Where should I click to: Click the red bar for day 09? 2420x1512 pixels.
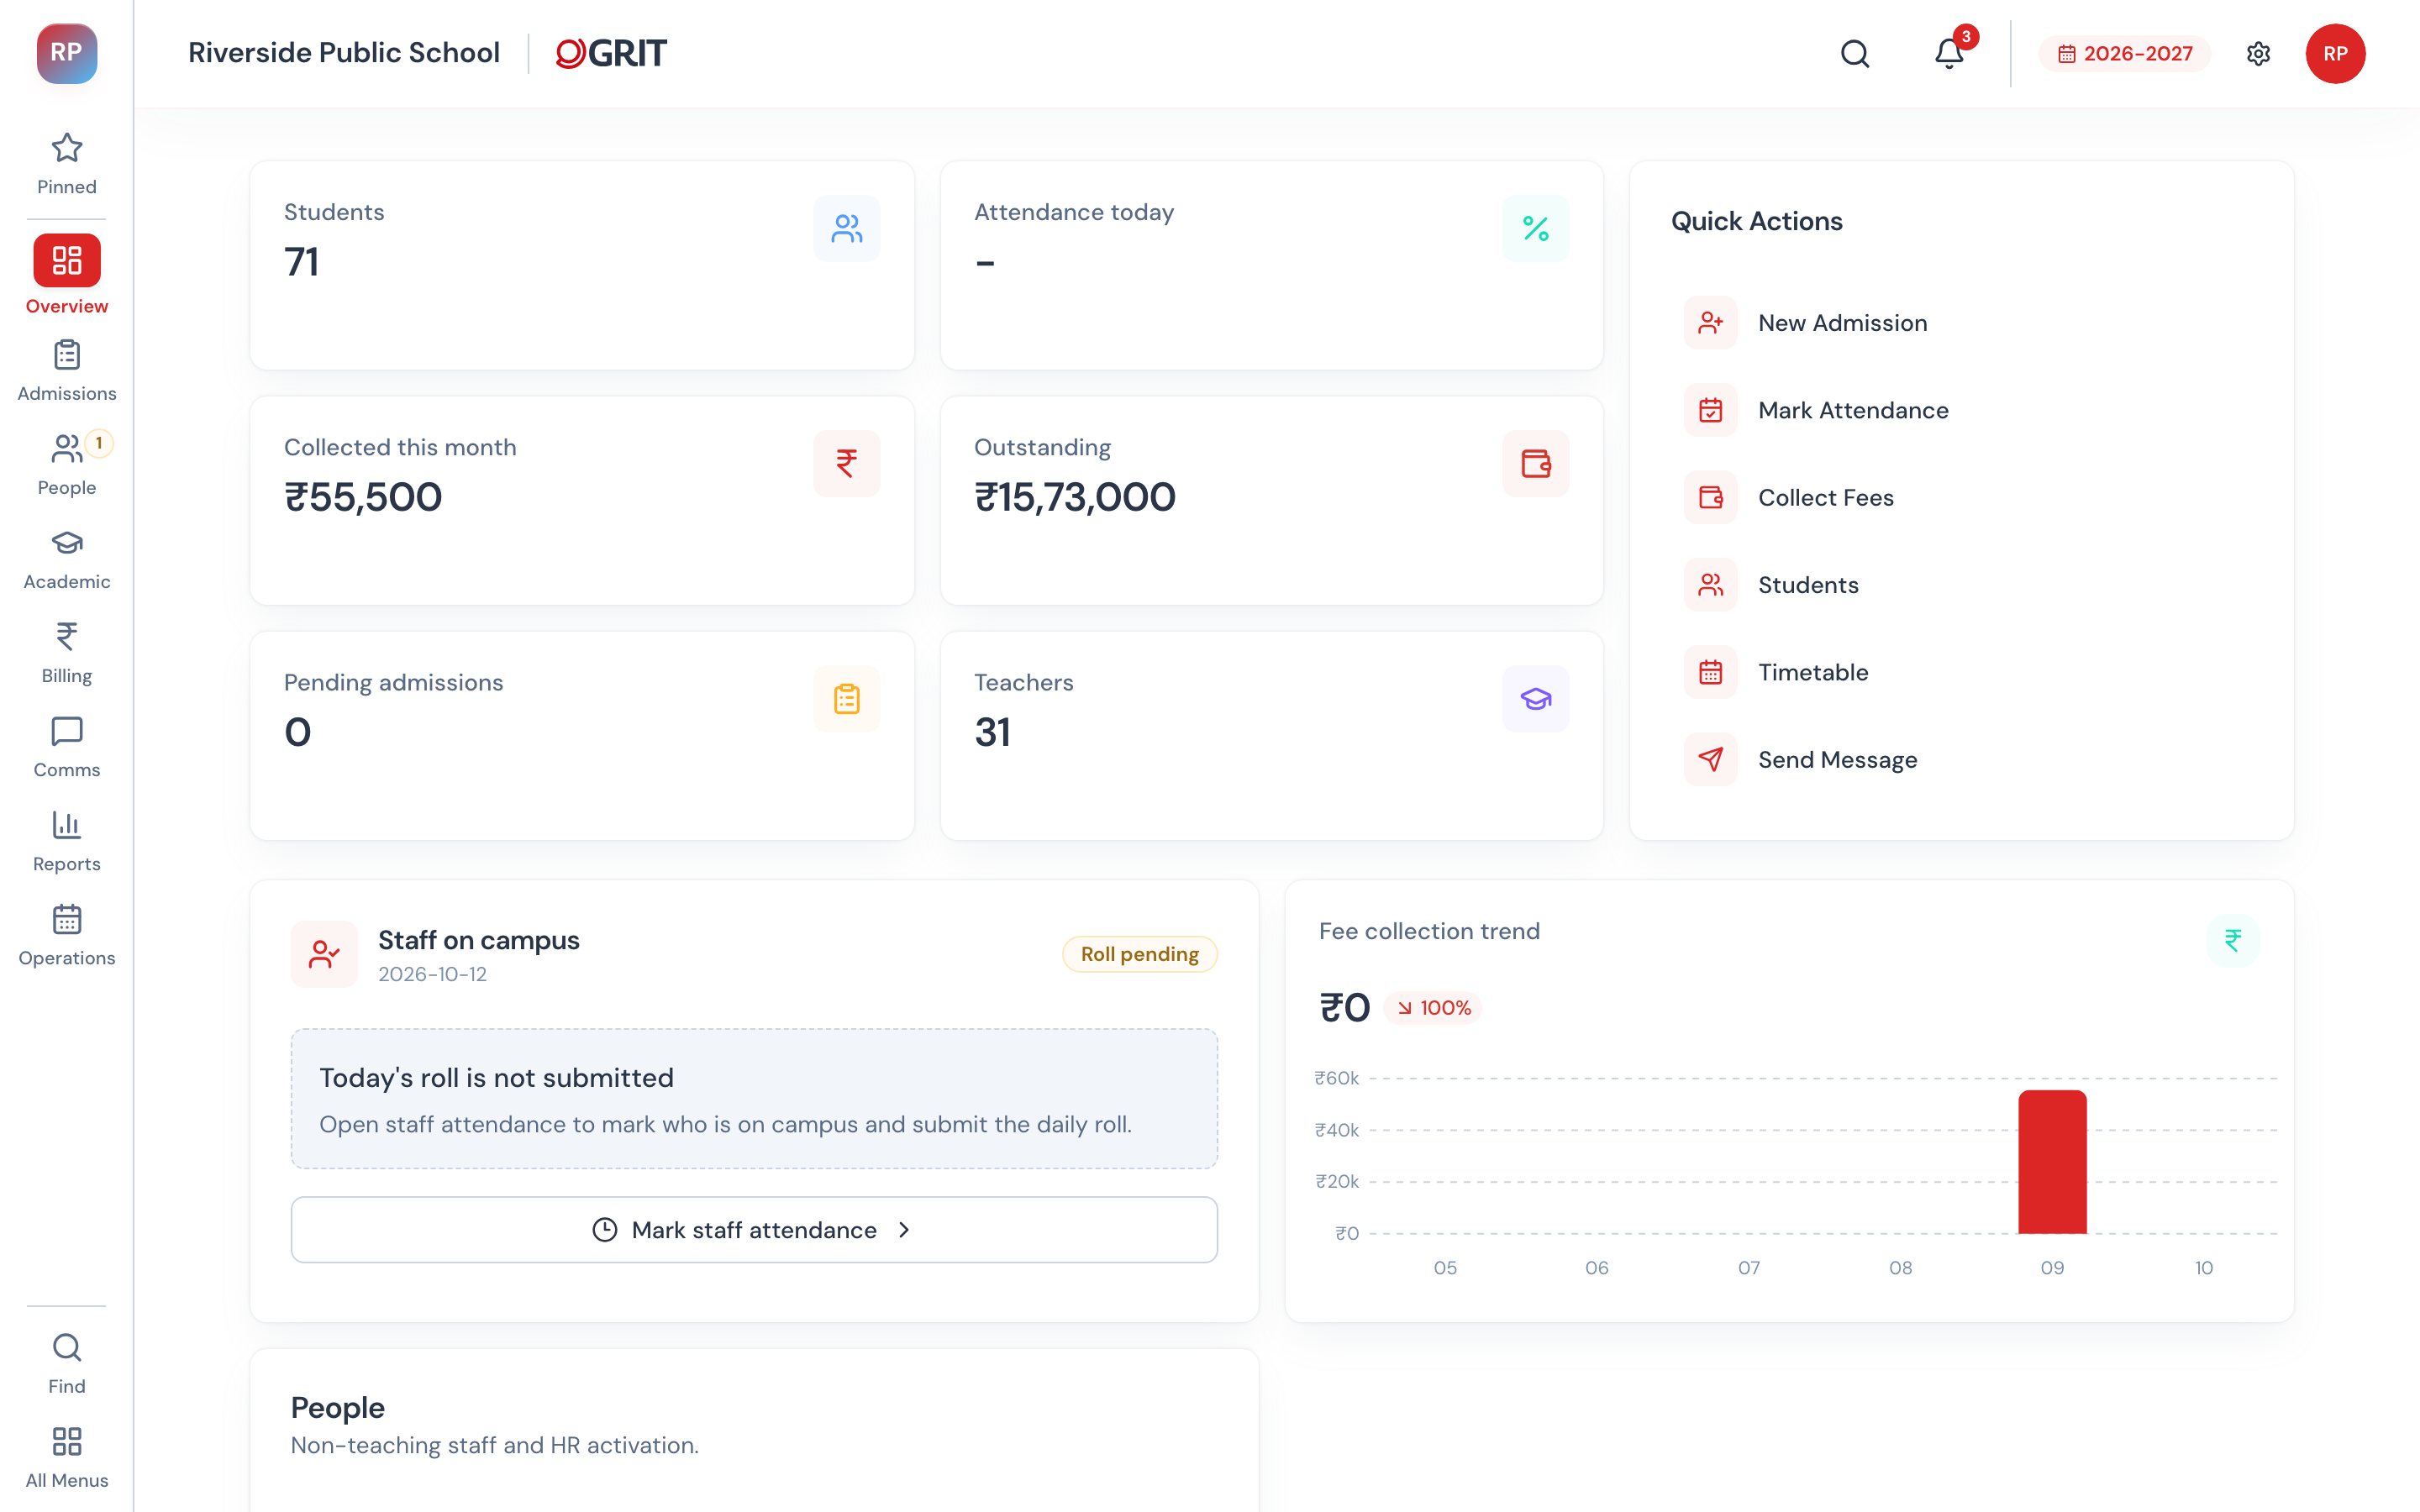click(2052, 1162)
